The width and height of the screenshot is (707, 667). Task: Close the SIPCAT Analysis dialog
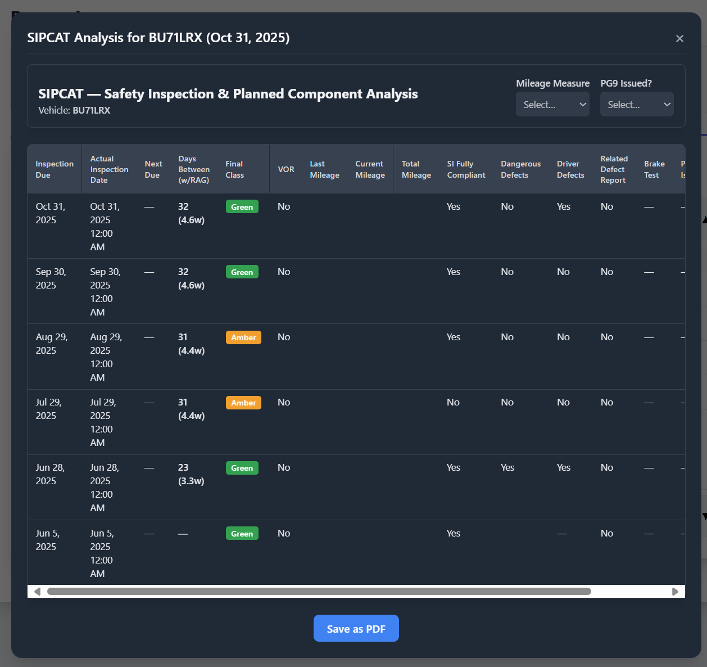coord(679,38)
